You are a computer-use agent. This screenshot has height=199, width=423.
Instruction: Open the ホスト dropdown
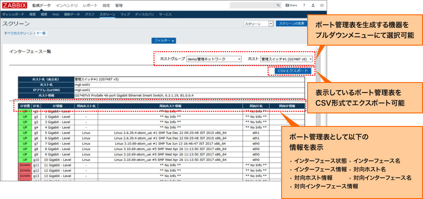tap(286, 59)
